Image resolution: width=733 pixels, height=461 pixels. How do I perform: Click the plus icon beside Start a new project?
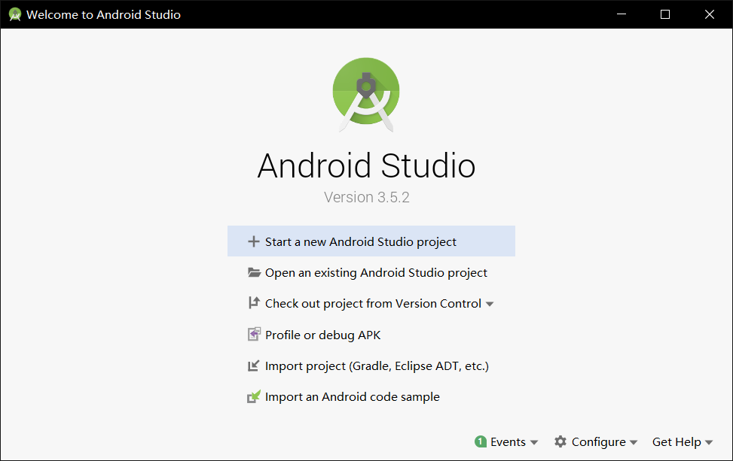coord(254,241)
